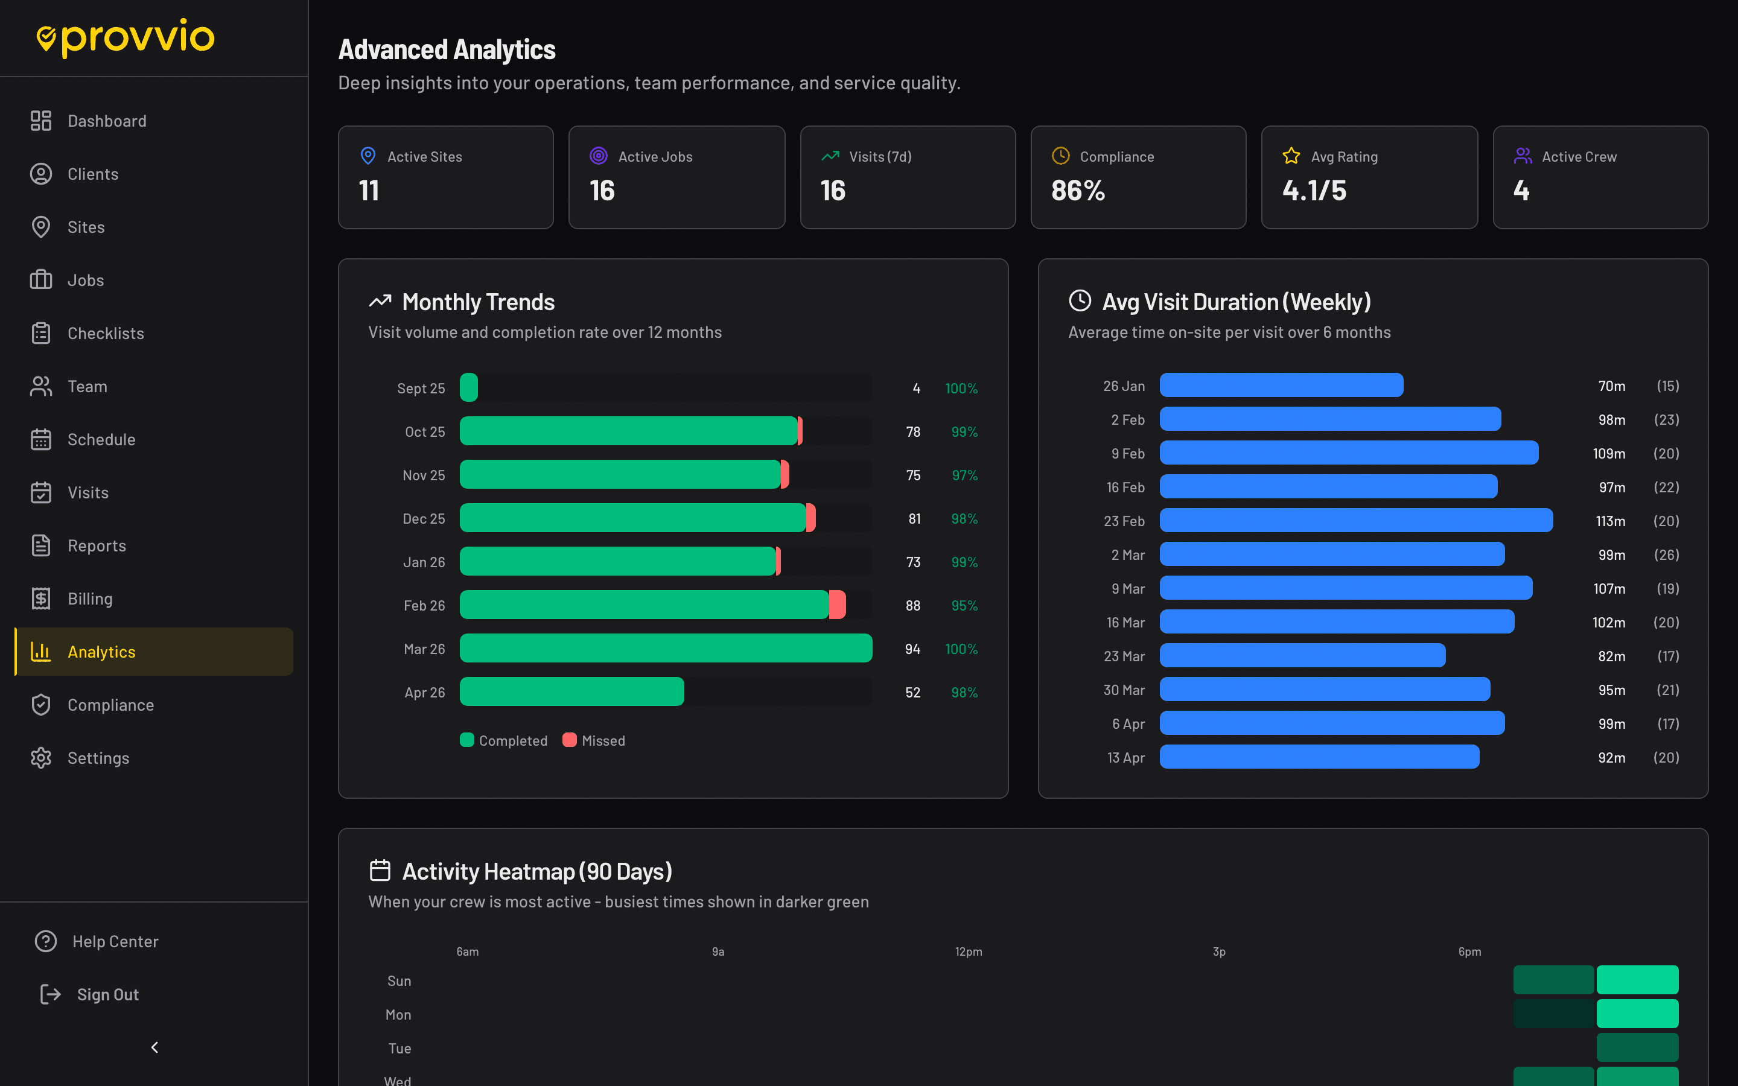Select Visits in the navigation menu
Image resolution: width=1738 pixels, height=1086 pixels.
[41, 492]
